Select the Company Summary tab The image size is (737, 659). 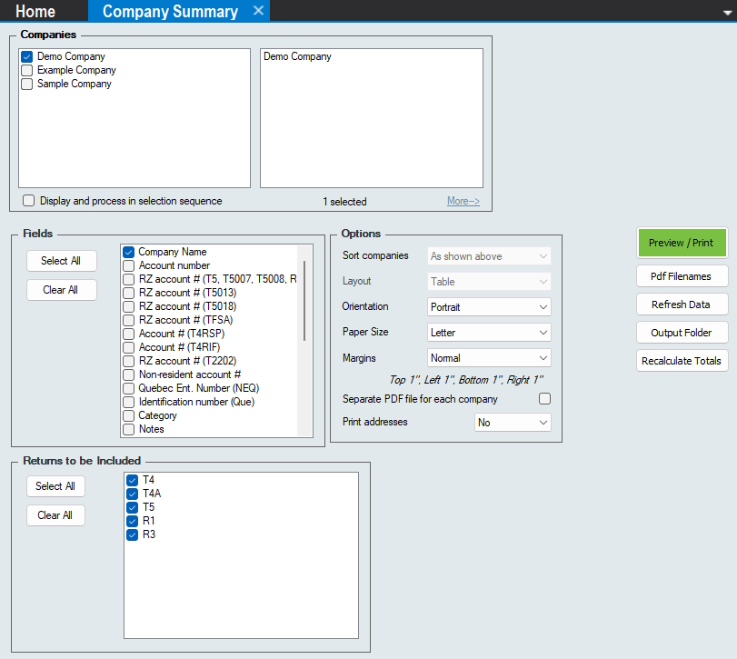pyautogui.click(x=169, y=12)
